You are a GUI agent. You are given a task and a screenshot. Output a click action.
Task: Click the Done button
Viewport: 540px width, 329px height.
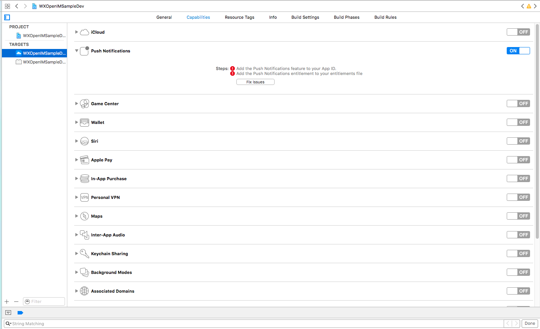click(x=530, y=324)
